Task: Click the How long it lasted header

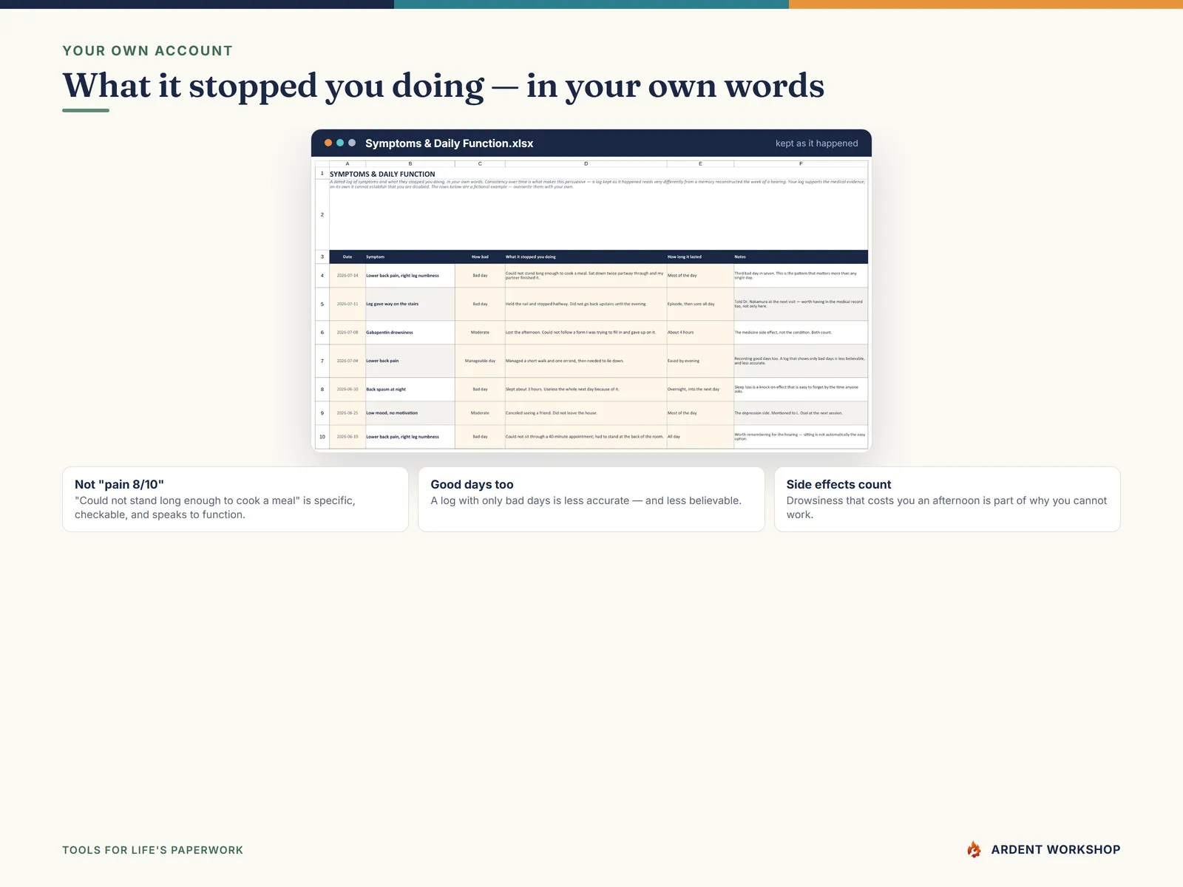Action: click(700, 256)
